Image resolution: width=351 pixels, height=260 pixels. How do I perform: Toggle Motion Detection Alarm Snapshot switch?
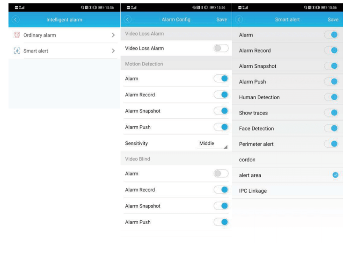click(x=221, y=111)
